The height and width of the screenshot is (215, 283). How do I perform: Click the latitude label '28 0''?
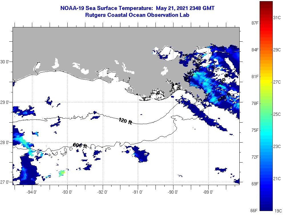tap(4, 143)
